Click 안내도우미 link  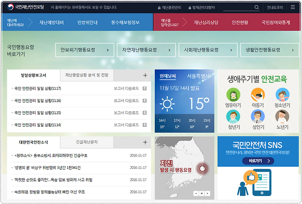click(275, 8)
